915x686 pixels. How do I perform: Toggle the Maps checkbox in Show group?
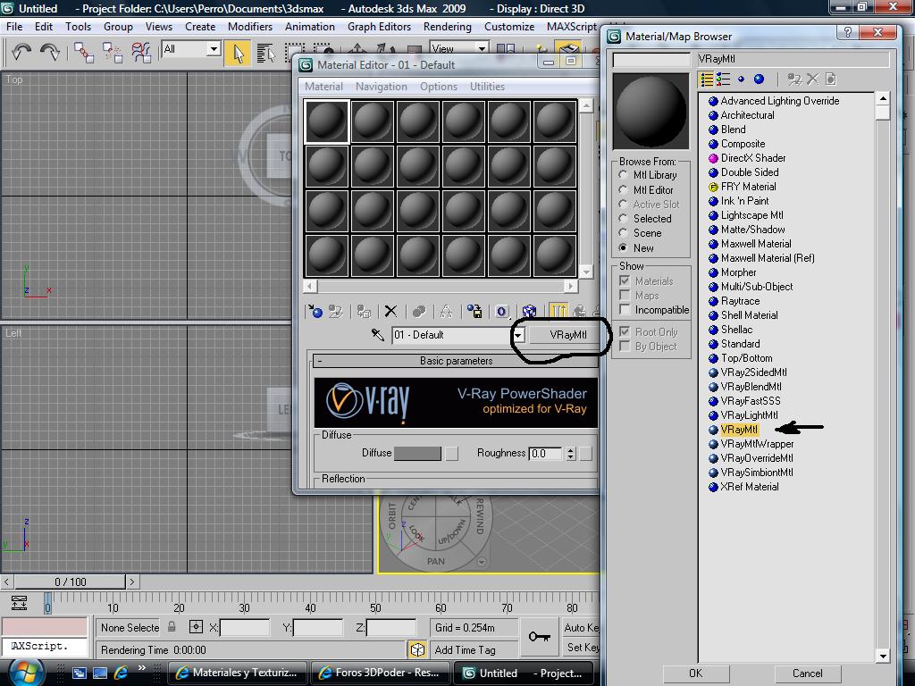click(x=625, y=295)
